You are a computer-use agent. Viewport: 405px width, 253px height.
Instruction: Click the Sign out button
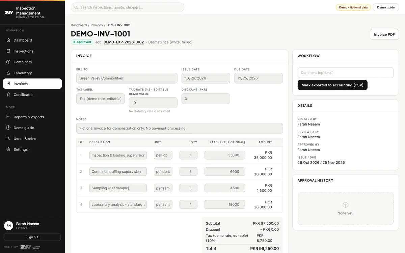pyautogui.click(x=32, y=237)
